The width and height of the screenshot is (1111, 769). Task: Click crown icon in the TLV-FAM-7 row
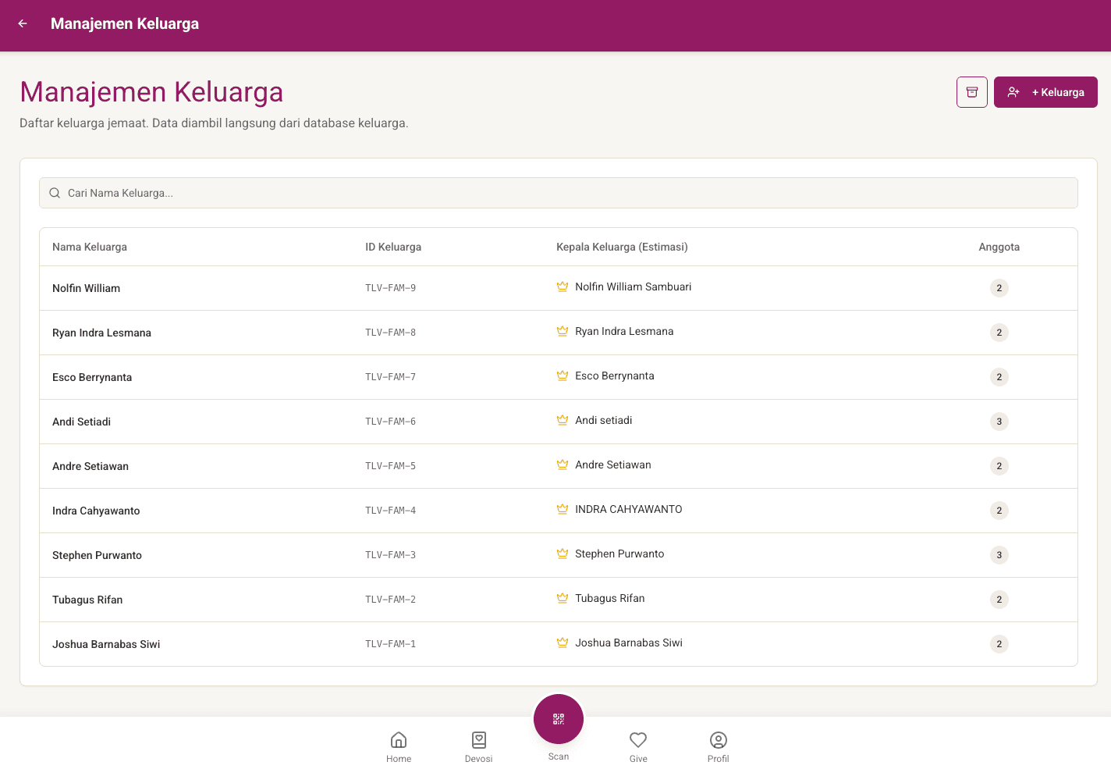563,376
